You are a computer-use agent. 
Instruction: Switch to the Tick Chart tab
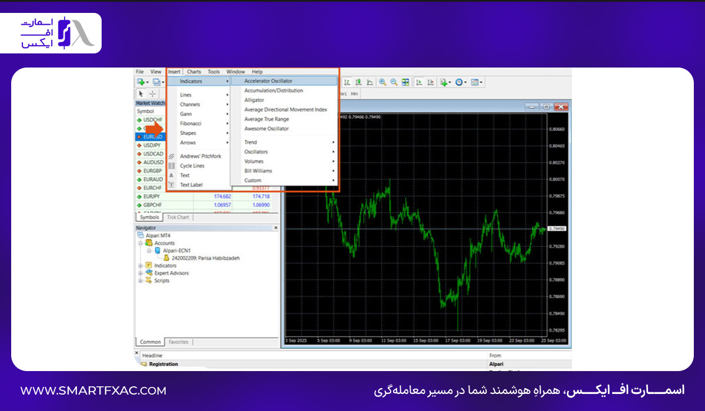coord(178,217)
